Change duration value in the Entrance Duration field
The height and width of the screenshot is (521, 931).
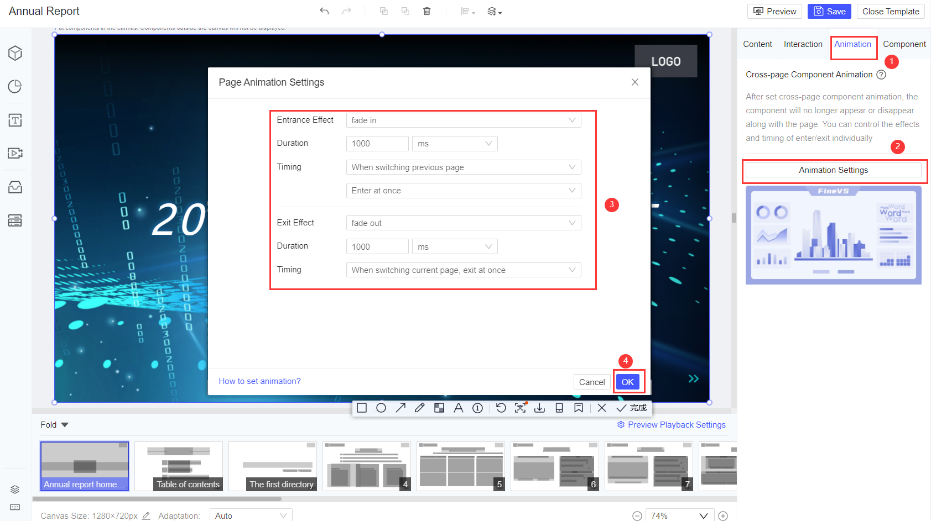pyautogui.click(x=377, y=143)
